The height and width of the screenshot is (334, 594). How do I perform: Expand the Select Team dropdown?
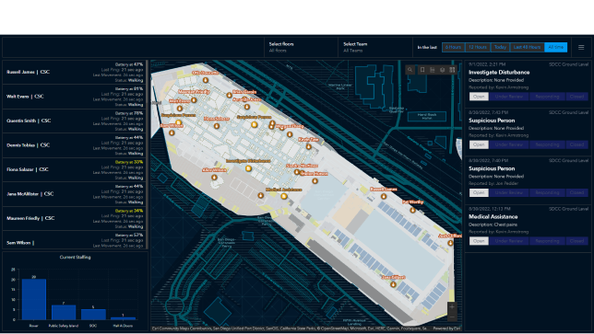375,47
